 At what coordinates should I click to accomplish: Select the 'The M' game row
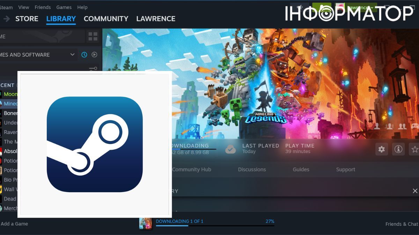click(9, 142)
